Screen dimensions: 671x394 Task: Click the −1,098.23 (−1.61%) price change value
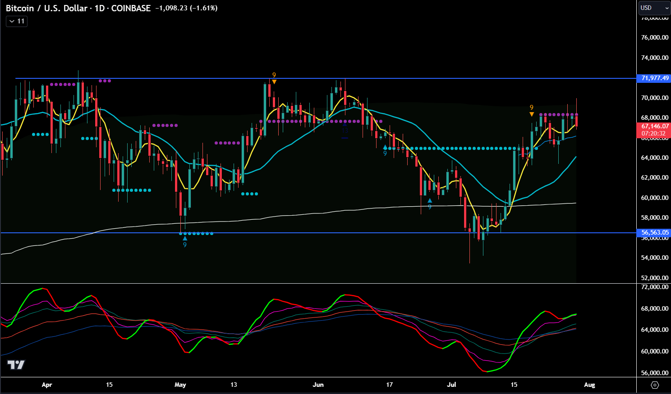pyautogui.click(x=186, y=8)
